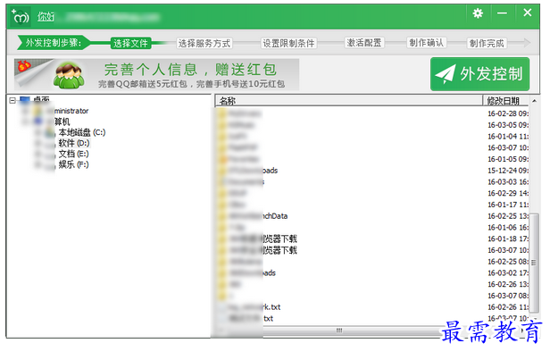
Task: Minimize the window
Action: click(x=502, y=13)
